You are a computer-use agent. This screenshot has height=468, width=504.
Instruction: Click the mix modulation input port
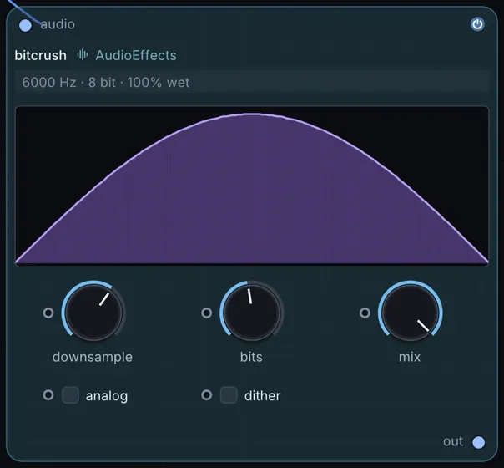(365, 313)
